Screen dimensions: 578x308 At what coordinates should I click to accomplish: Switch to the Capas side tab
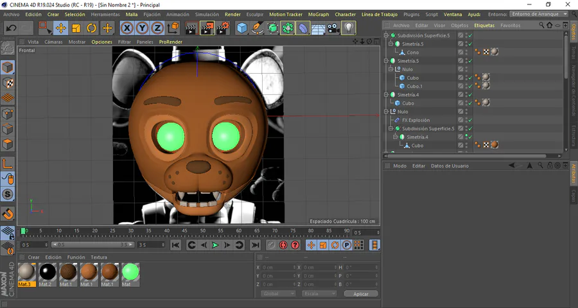click(574, 195)
